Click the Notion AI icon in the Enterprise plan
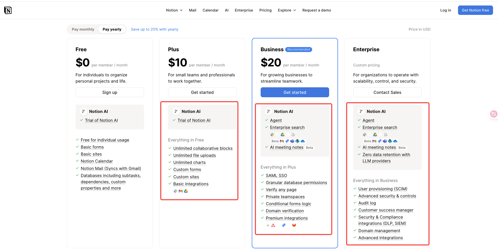This screenshot has width=498, height=252. click(361, 111)
